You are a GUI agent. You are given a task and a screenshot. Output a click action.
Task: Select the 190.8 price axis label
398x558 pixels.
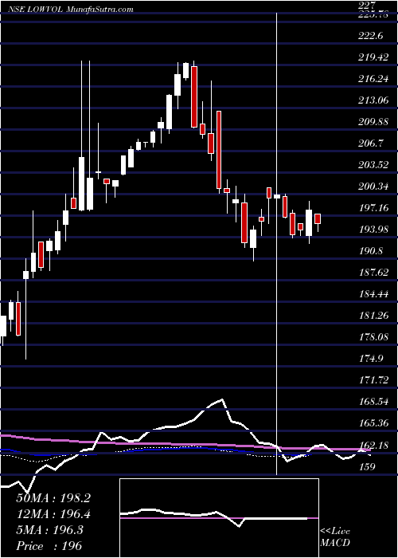pyautogui.click(x=372, y=251)
